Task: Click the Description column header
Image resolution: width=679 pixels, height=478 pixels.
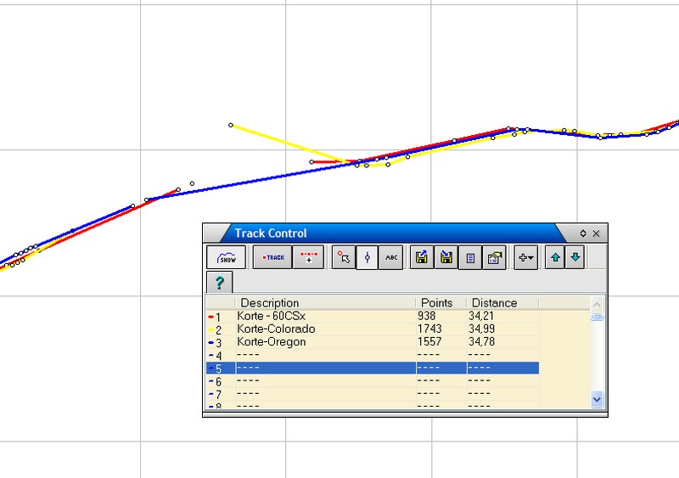Action: coord(325,302)
